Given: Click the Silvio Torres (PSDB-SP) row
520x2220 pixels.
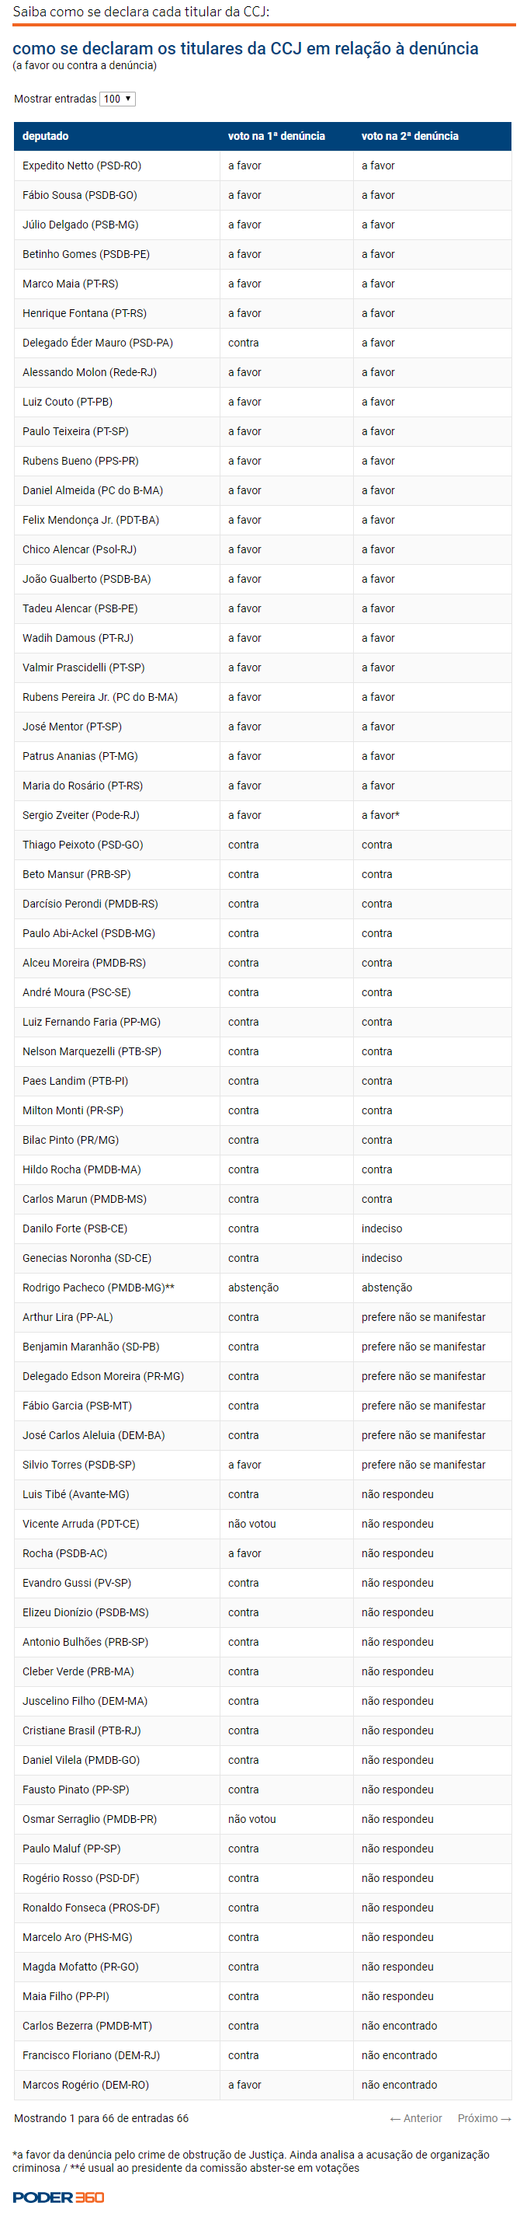Looking at the screenshot, I should pyautogui.click(x=262, y=1465).
